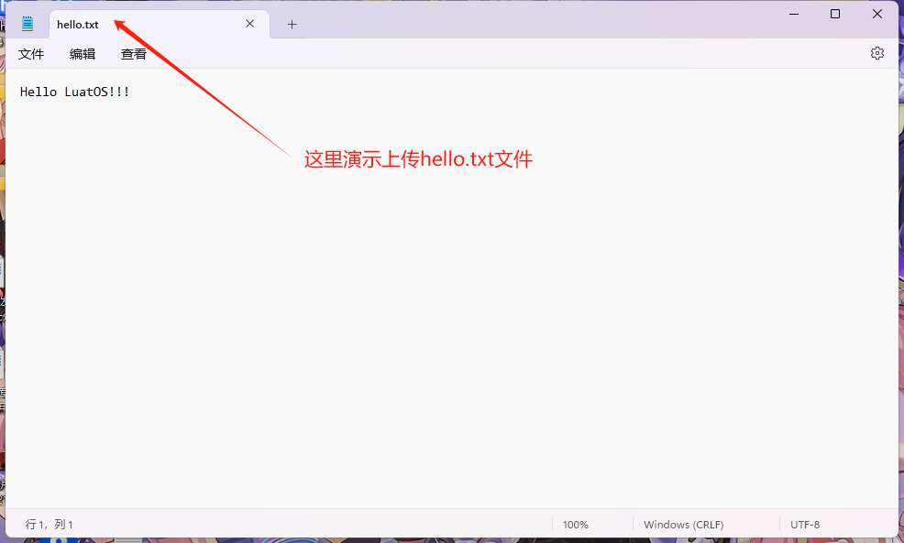The height and width of the screenshot is (543, 904).
Task: Click the Windows (CRLF) line ending indicator
Action: 684,525
